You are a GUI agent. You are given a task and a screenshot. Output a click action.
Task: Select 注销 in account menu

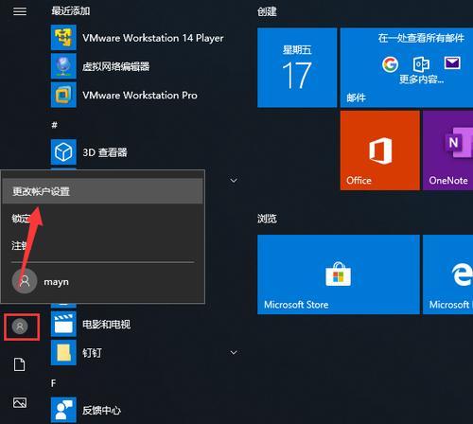(102, 245)
